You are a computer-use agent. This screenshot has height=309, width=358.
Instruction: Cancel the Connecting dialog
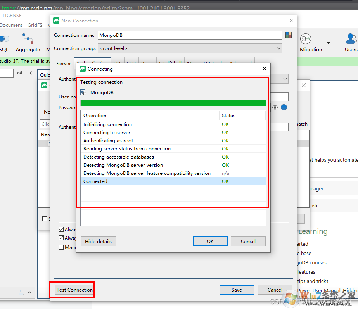[248, 241]
